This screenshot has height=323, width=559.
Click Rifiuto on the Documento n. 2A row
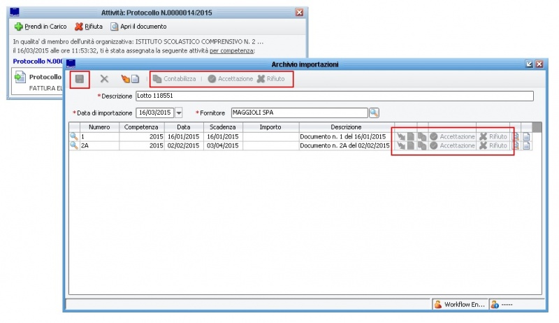click(493, 145)
